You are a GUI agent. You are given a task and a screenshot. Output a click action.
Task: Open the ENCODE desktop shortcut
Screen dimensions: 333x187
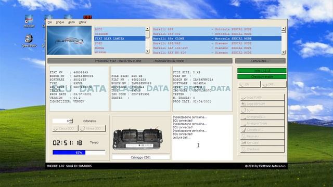click(29, 21)
